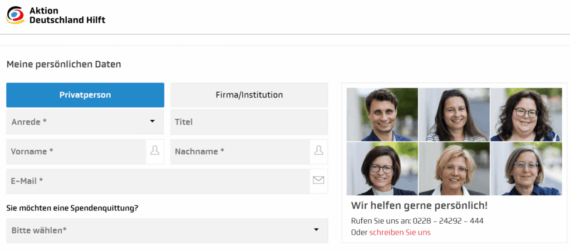Click the person icon in the Vorname field

tap(155, 151)
